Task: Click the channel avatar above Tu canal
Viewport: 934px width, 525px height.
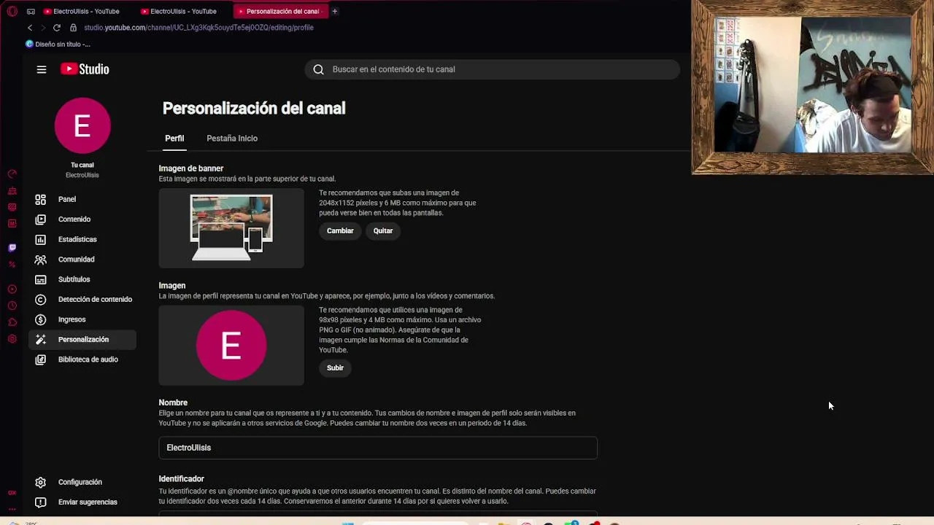Action: pos(82,126)
